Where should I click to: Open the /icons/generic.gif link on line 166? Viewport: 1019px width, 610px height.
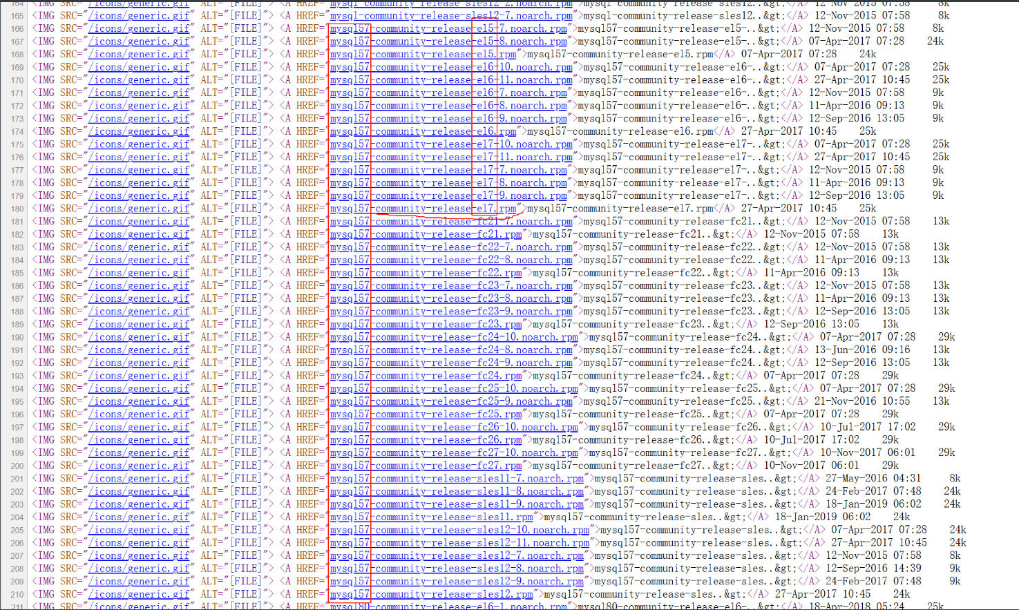[139, 28]
